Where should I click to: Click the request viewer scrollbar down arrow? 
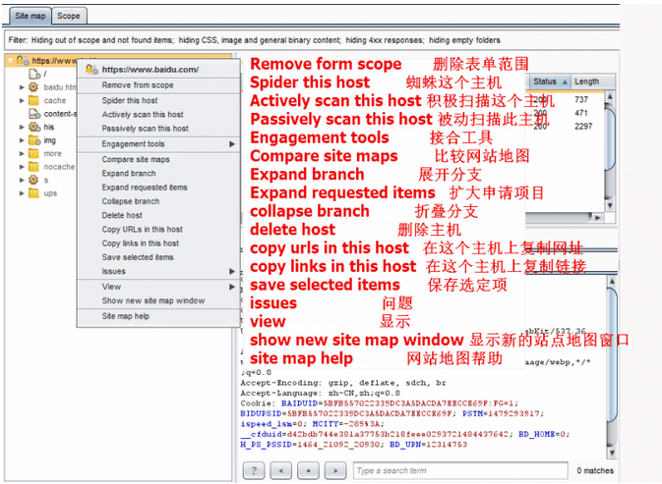pos(612,453)
